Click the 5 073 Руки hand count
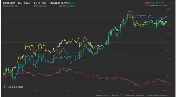Viewport: 176px width, 97px height. 40,3
